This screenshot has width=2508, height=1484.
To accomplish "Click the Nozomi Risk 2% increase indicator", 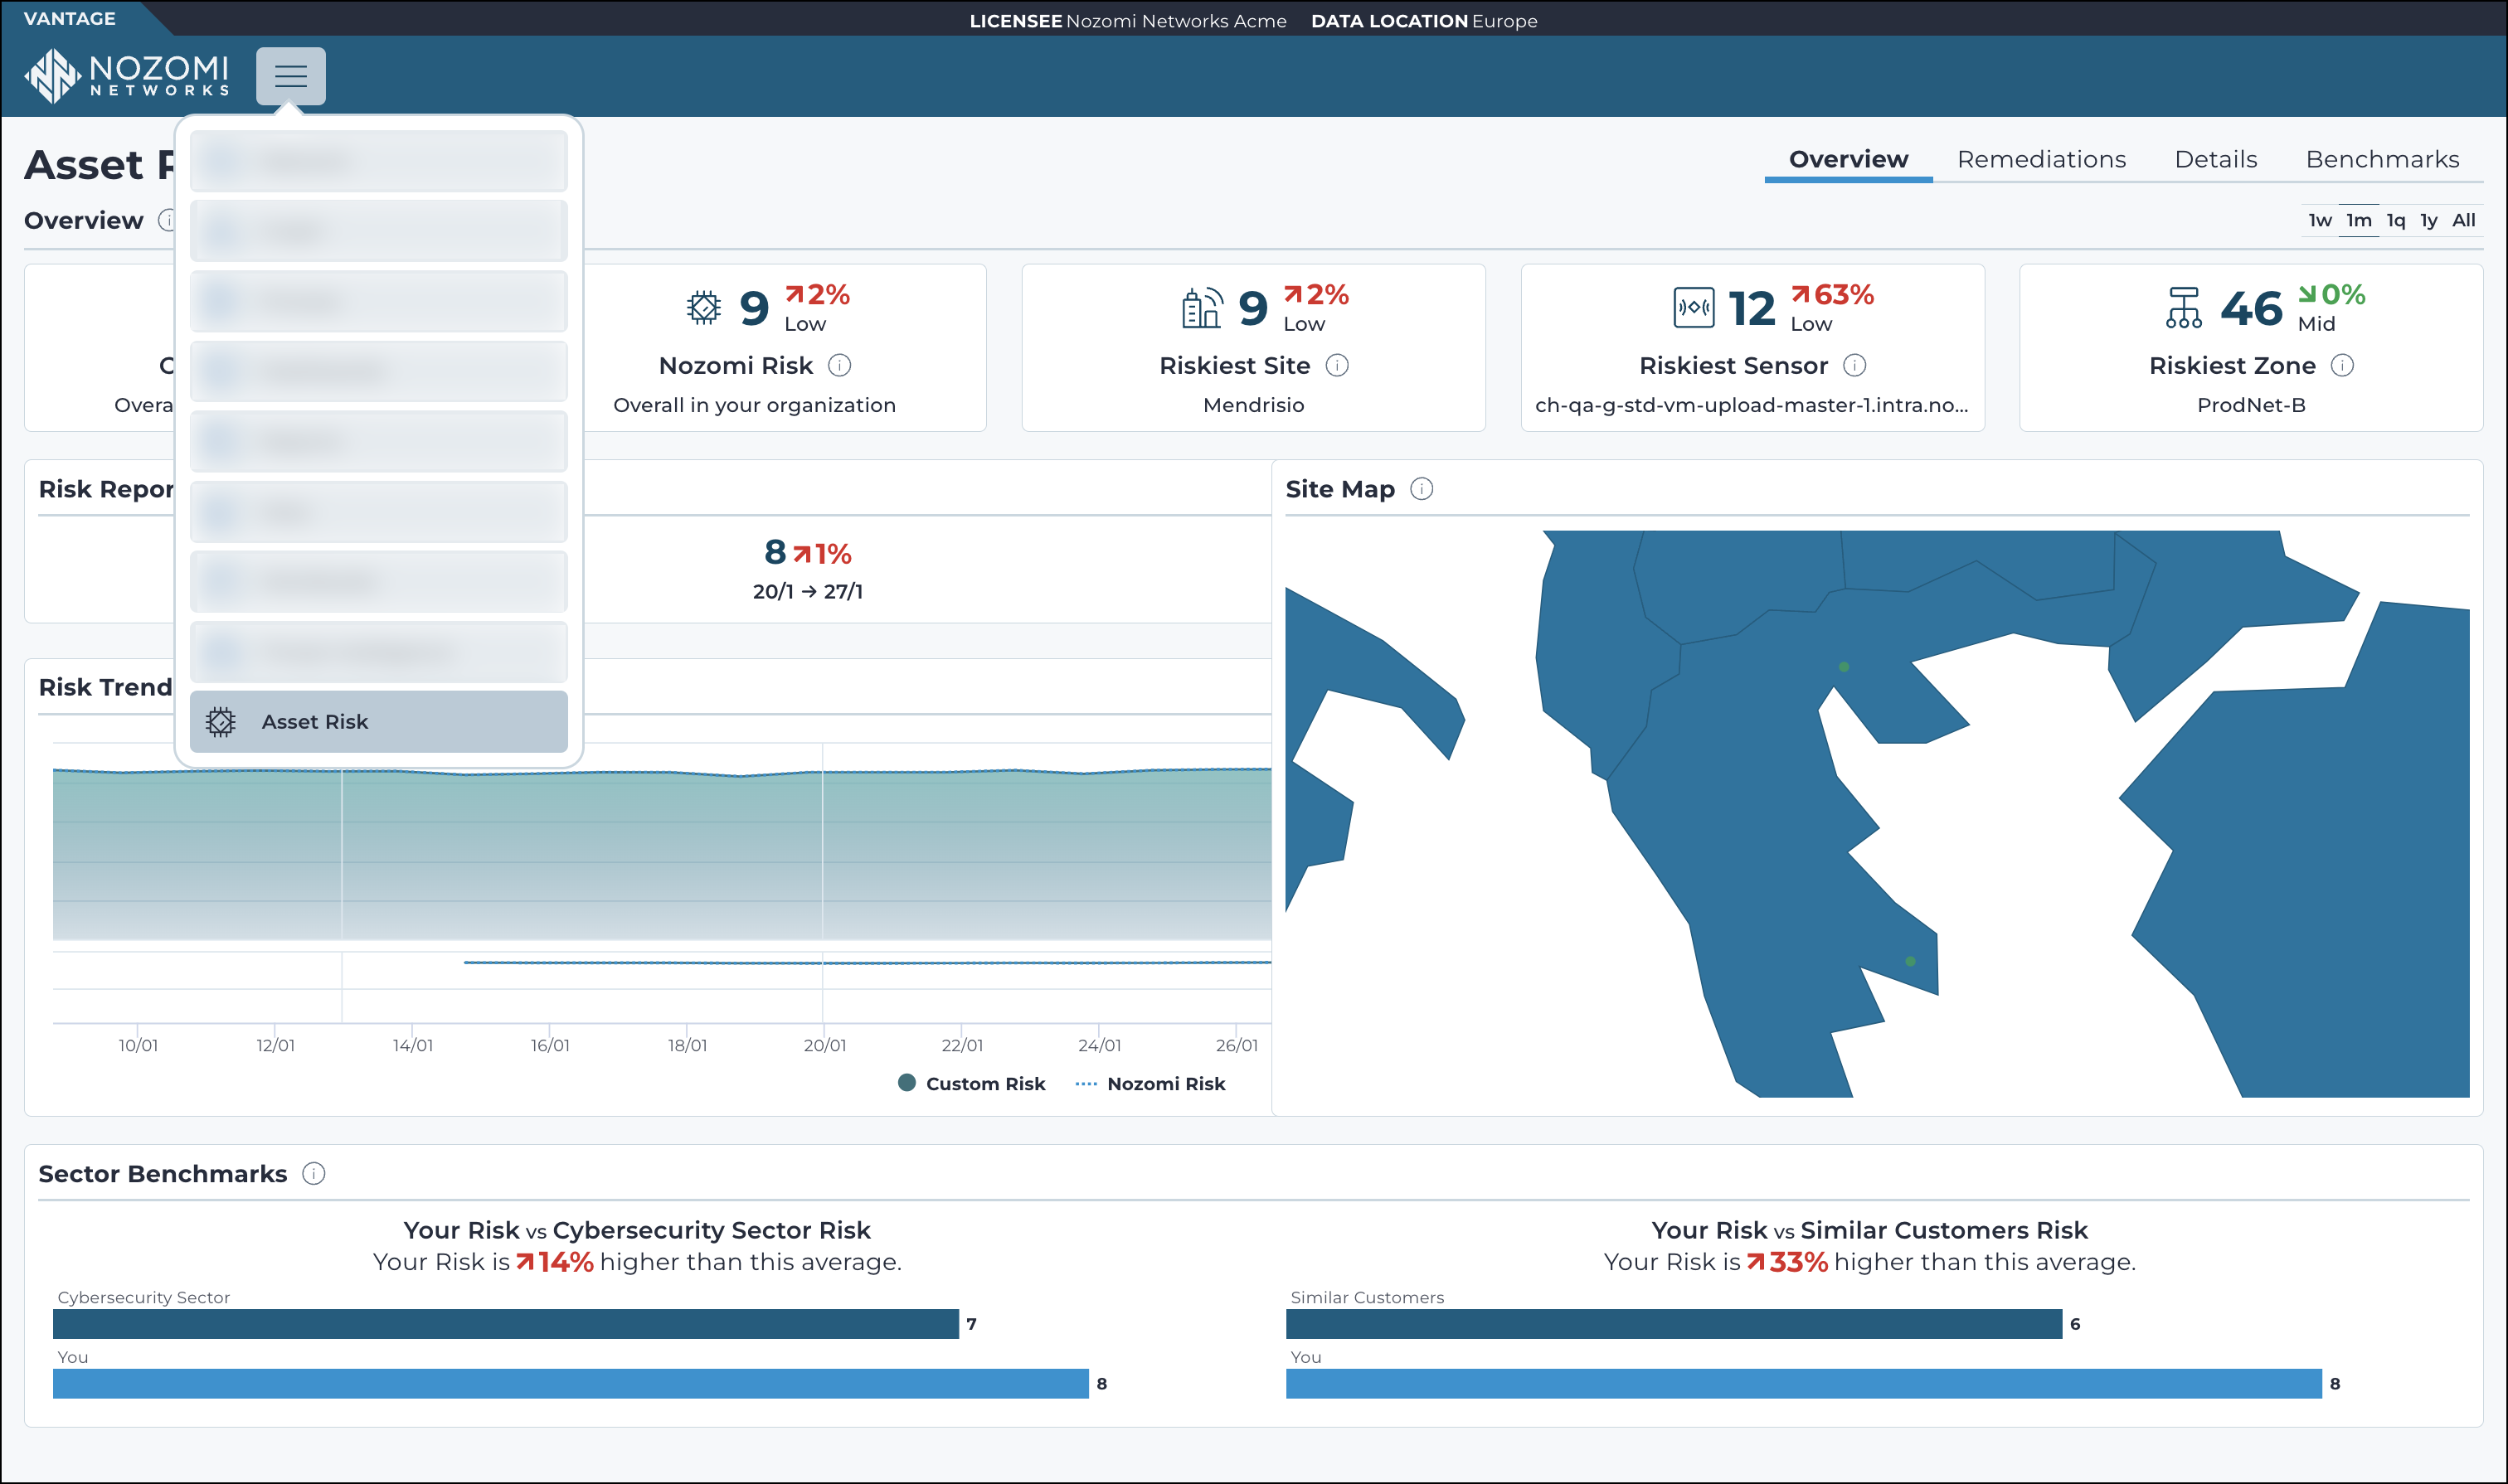I will tap(816, 295).
